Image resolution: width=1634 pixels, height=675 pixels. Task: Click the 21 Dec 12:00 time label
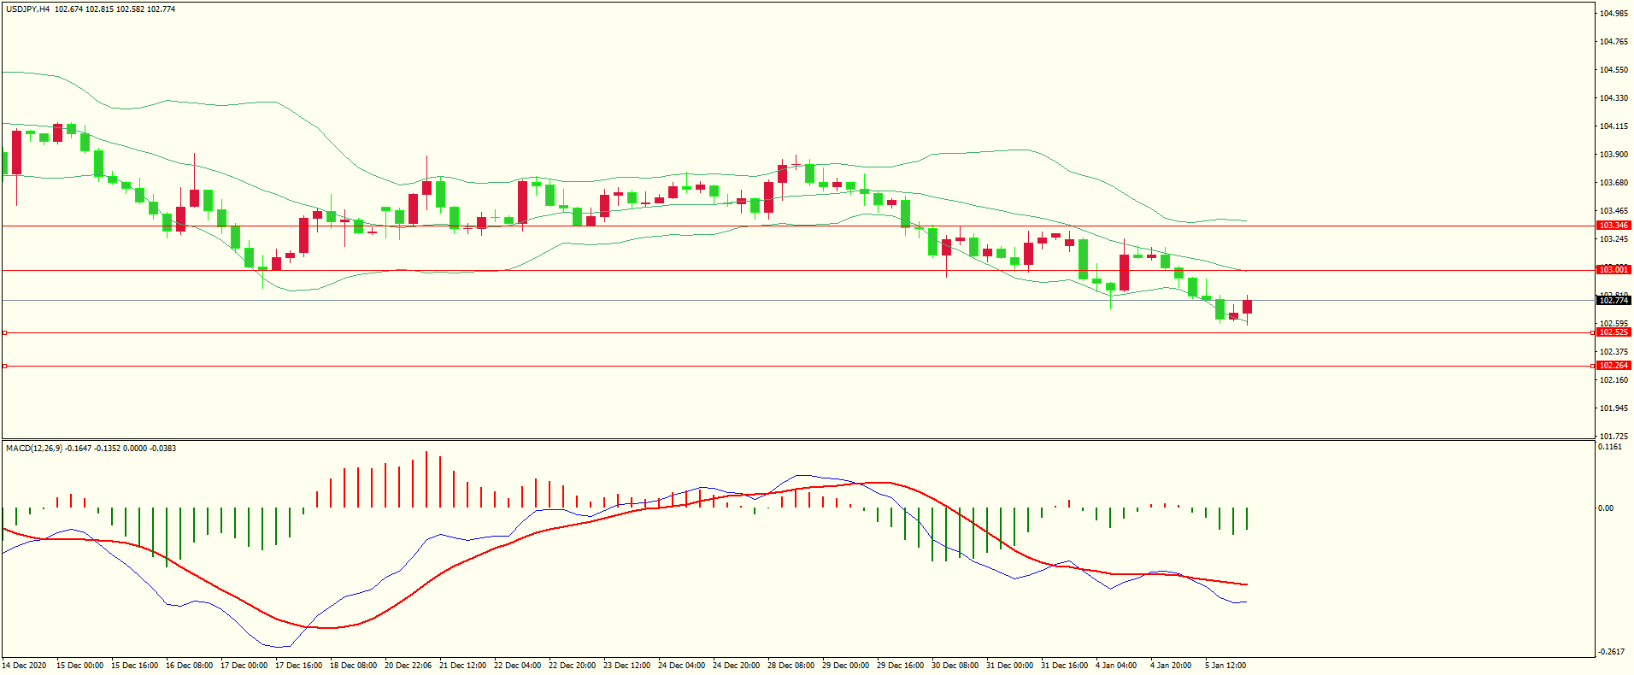[x=462, y=666]
